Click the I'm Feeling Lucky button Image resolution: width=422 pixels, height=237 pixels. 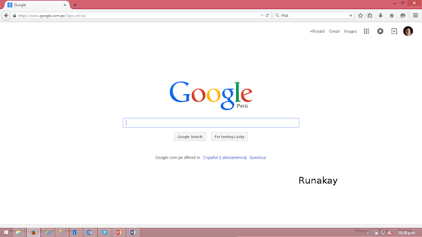point(229,136)
